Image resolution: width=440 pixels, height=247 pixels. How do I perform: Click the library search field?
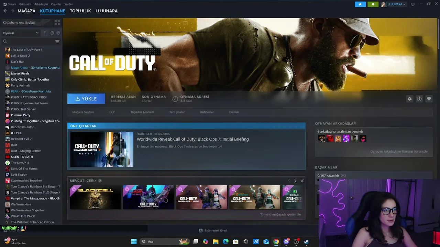pyautogui.click(x=27, y=42)
